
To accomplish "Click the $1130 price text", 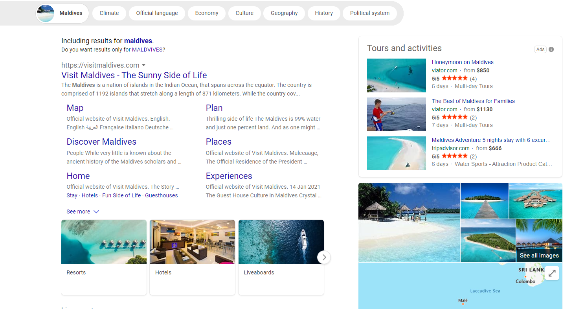I will point(485,109).
